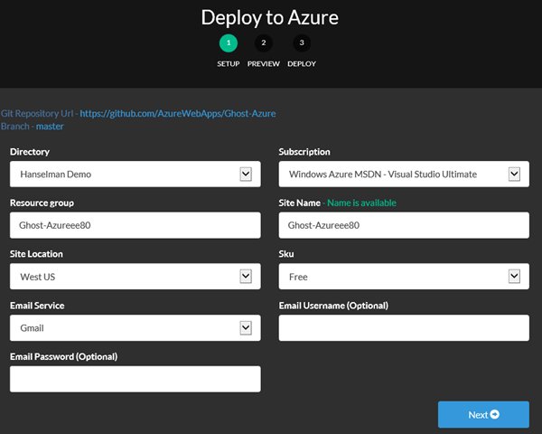
Task: Click the 'Hanselman Demo' directory value
Action: [56, 175]
